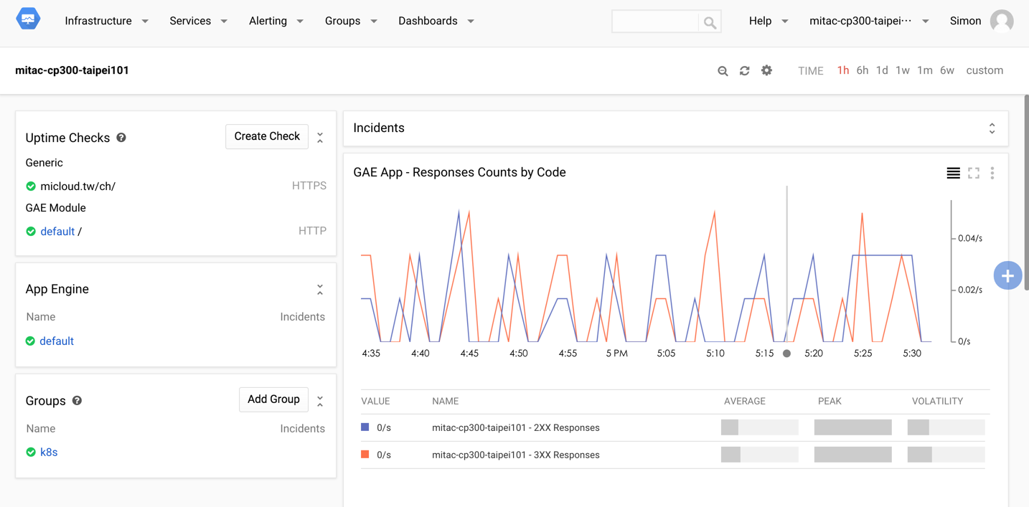This screenshot has height=507, width=1029.
Task: Click the Add Group button
Action: click(x=273, y=399)
